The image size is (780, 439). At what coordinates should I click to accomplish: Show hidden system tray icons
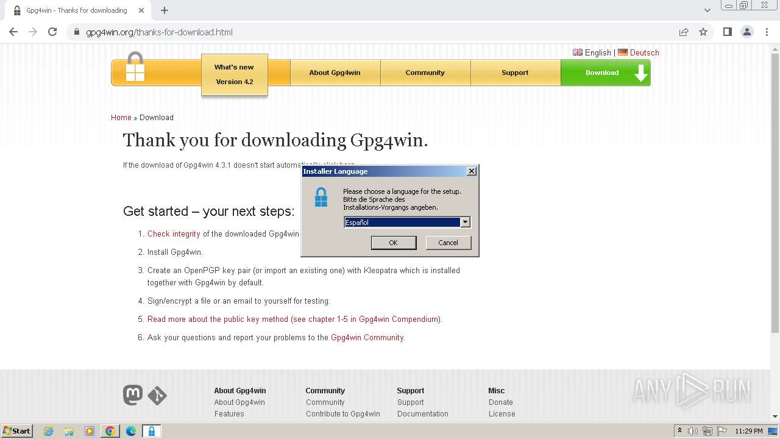679,431
